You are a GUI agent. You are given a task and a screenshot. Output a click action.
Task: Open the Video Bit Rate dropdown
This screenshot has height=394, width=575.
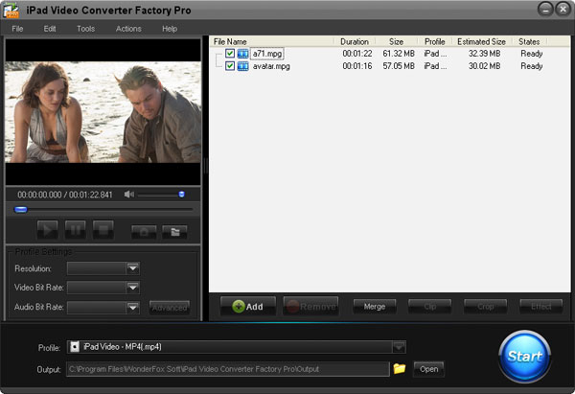pos(133,288)
